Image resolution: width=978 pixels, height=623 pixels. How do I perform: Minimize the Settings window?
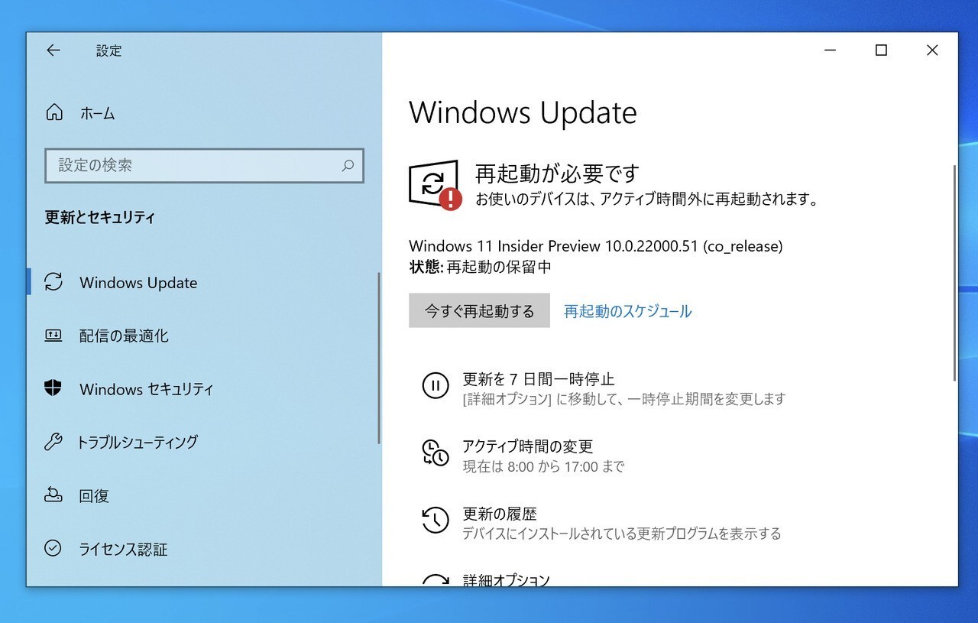(831, 50)
